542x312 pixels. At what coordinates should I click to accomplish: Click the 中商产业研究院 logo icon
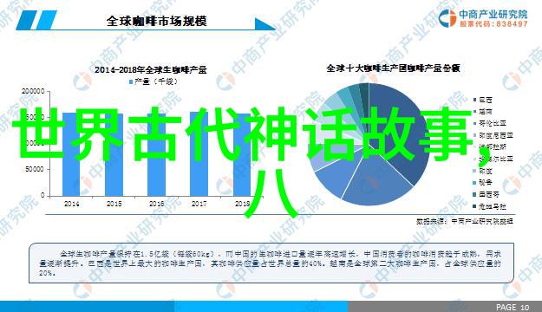pos(447,18)
